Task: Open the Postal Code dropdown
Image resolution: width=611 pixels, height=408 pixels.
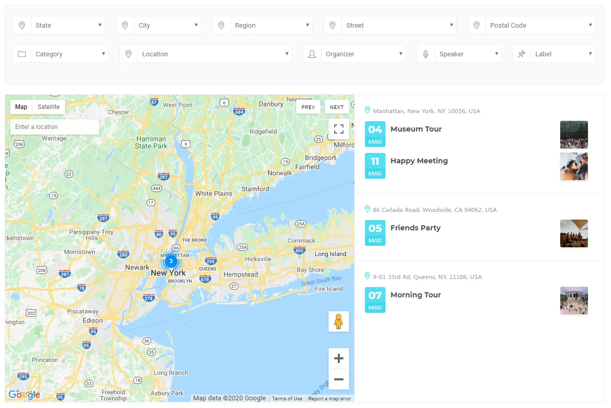Action: pyautogui.click(x=540, y=26)
